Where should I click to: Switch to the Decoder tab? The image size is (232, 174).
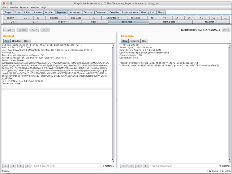[88, 12]
